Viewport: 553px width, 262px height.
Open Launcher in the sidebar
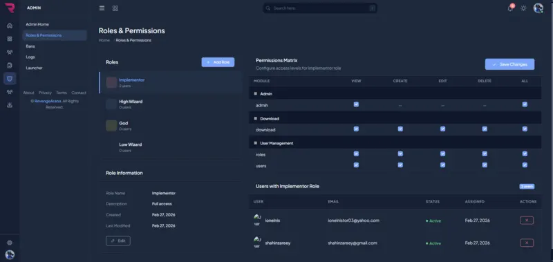pyautogui.click(x=55, y=68)
